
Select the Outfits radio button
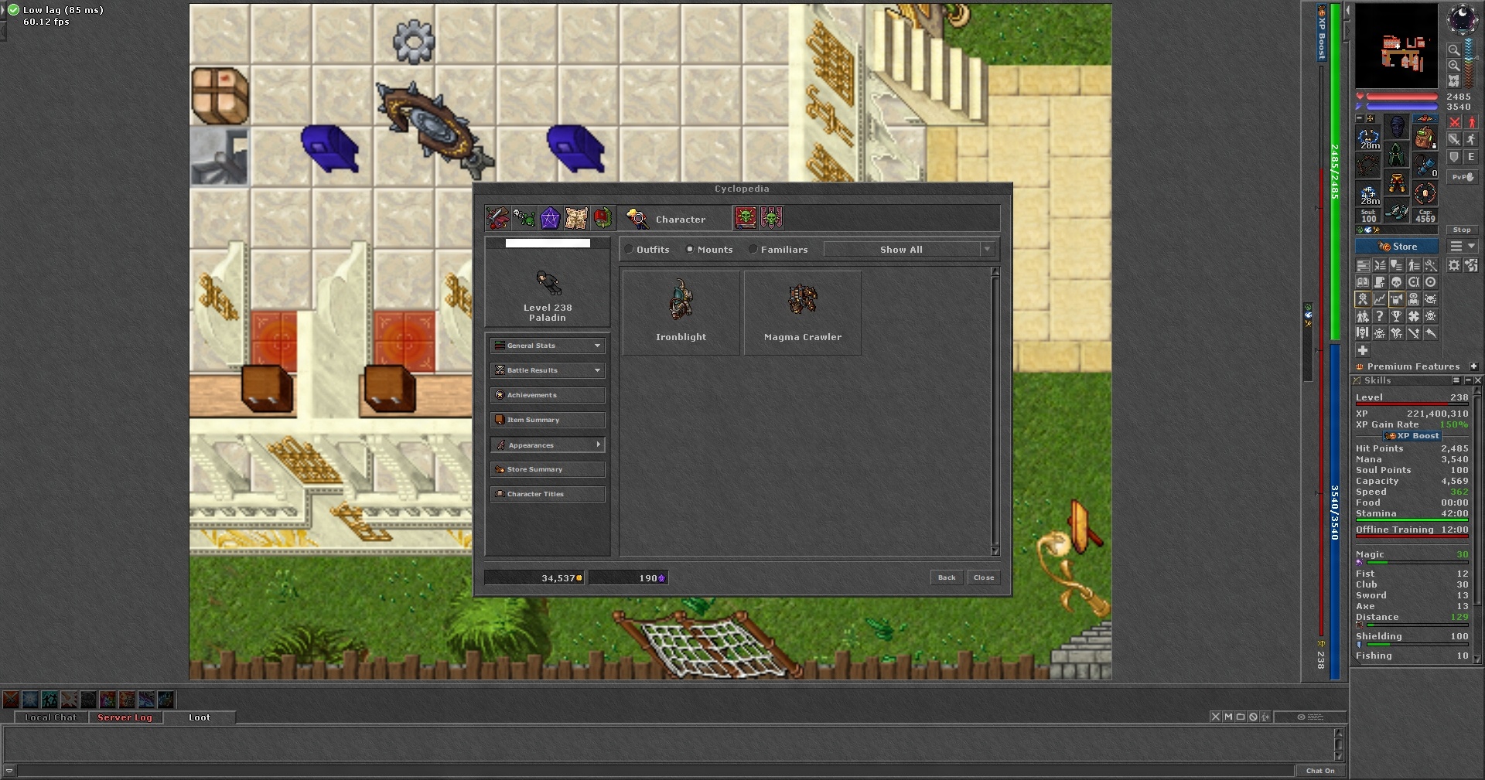pos(630,250)
